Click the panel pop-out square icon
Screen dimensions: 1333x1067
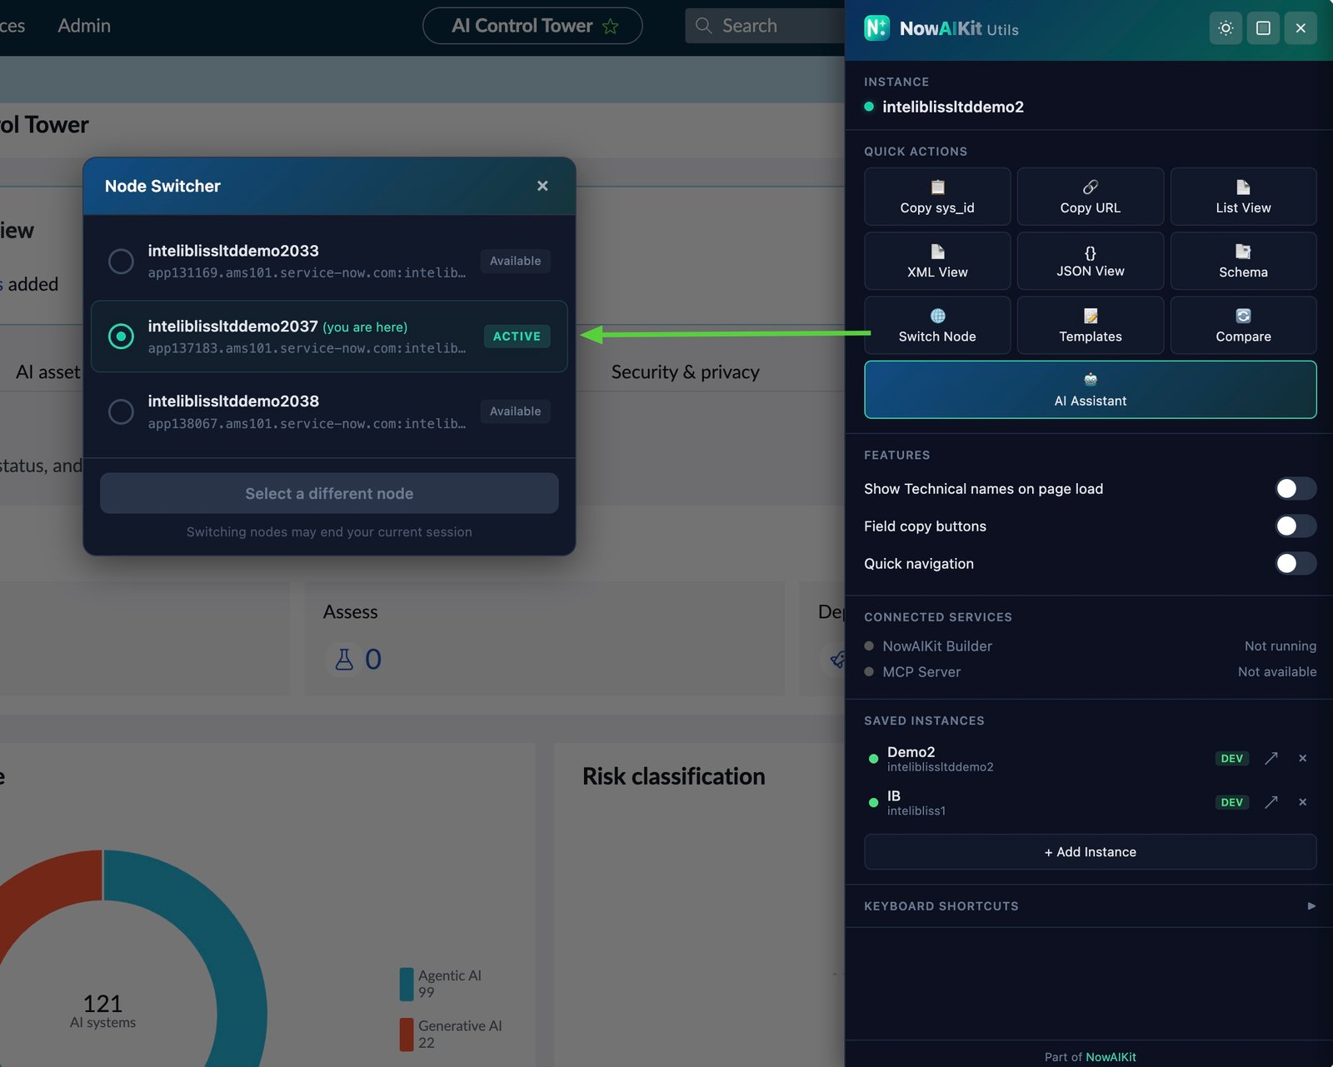point(1263,28)
